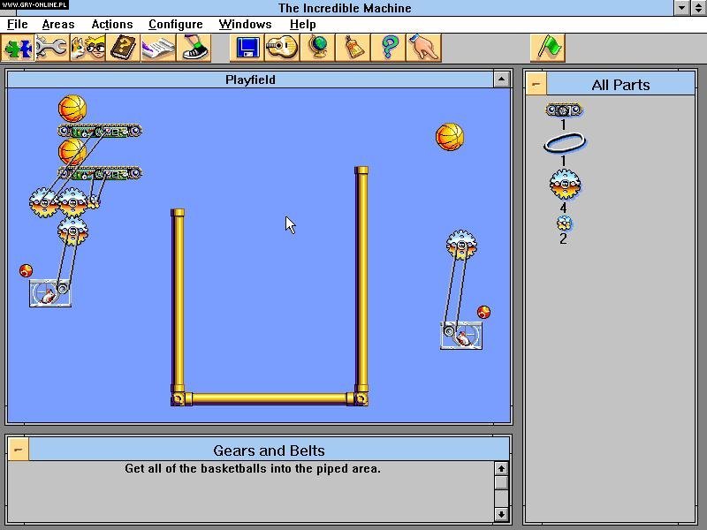Select the puzzle piece tool in the toolbar
The height and width of the screenshot is (530, 707).
pyautogui.click(x=18, y=48)
